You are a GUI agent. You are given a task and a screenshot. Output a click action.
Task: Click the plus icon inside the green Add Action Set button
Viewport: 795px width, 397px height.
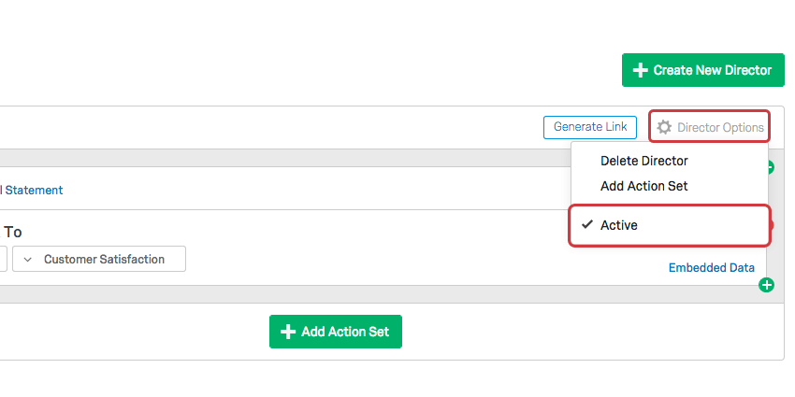(x=288, y=332)
